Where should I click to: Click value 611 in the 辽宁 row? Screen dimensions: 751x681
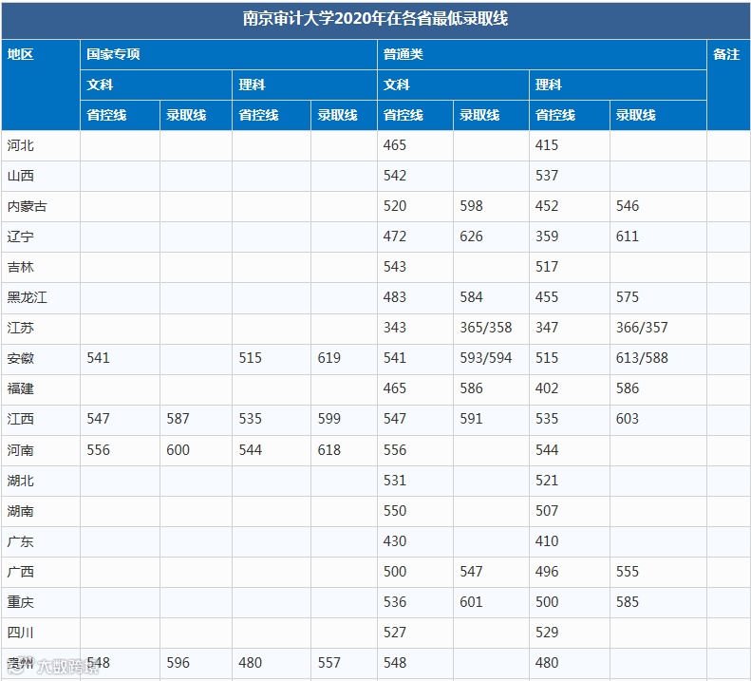click(628, 236)
